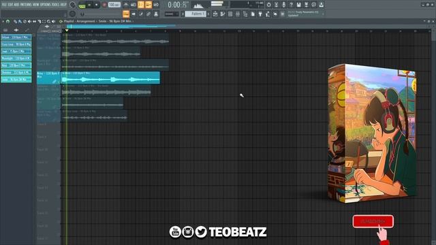Open the Playlist options menu arrow
The width and height of the screenshot is (436, 245).
coord(3,21)
